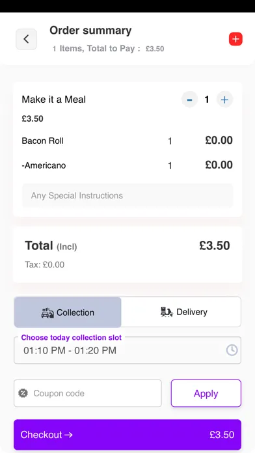Focus the Coupon code field
The image size is (255, 453).
tap(88, 393)
